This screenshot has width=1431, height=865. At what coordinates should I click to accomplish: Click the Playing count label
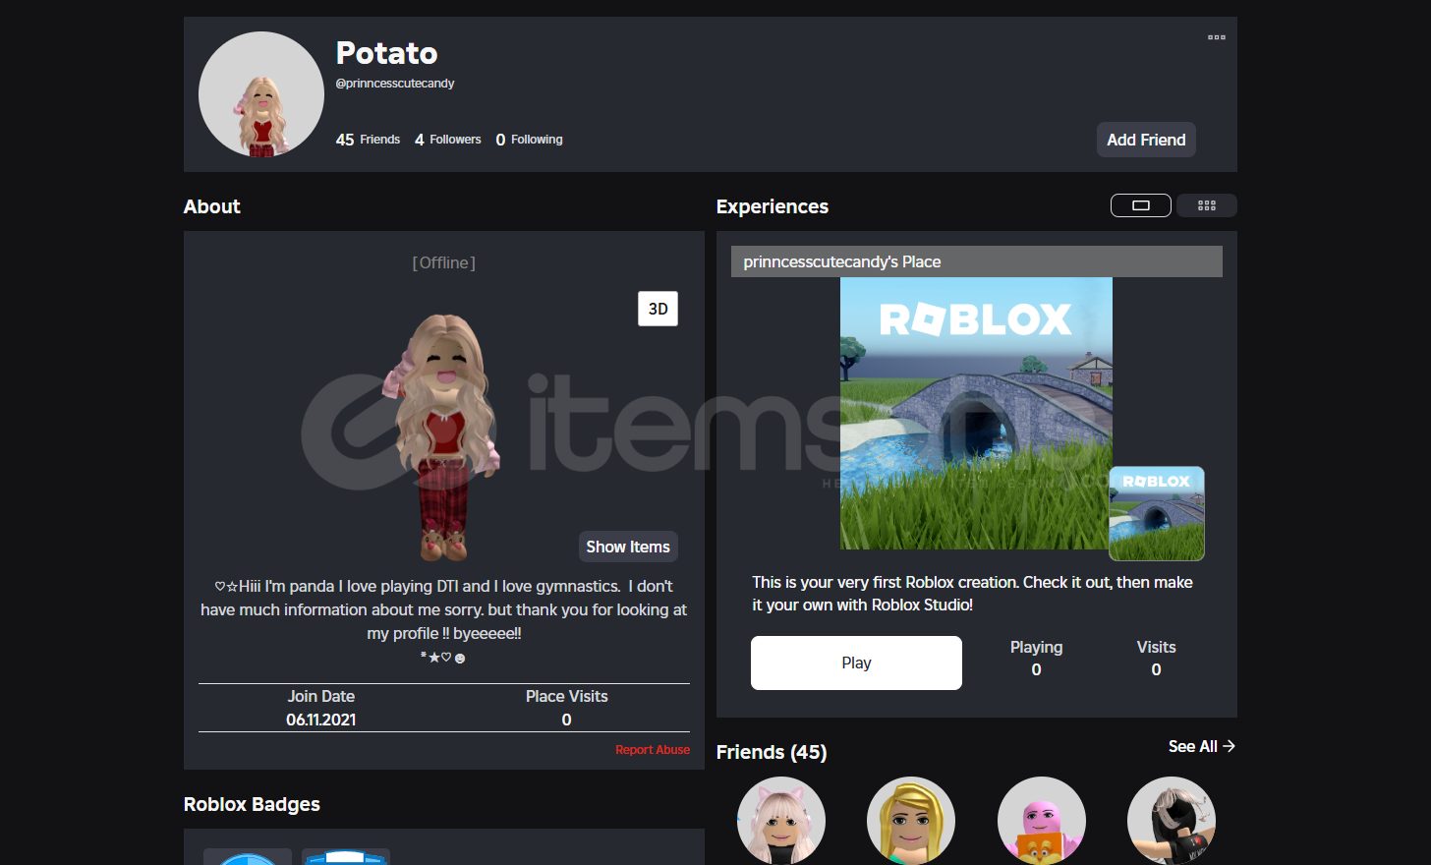pyautogui.click(x=1036, y=647)
